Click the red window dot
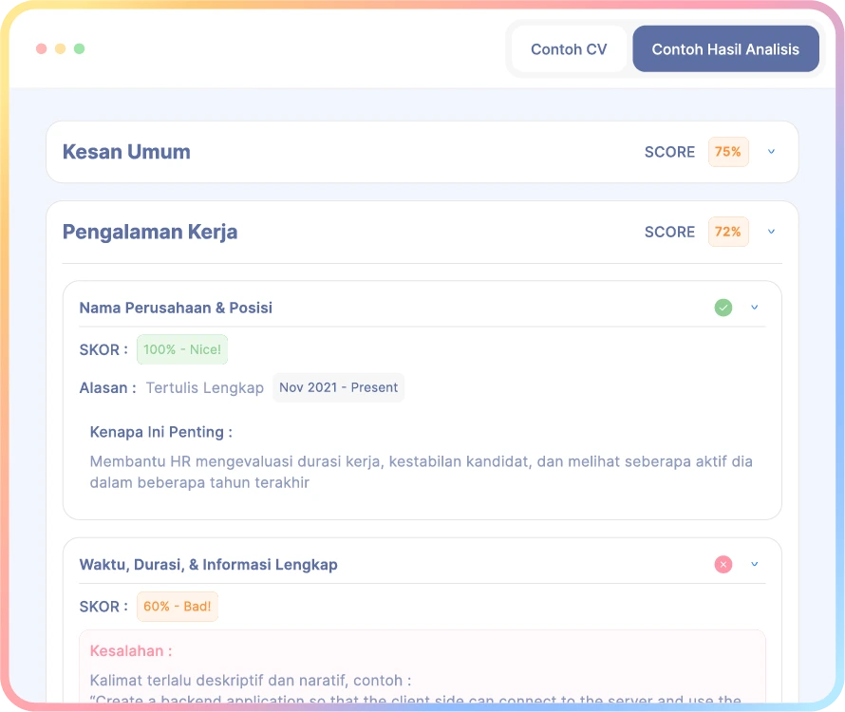This screenshot has width=845, height=712. coord(41,48)
